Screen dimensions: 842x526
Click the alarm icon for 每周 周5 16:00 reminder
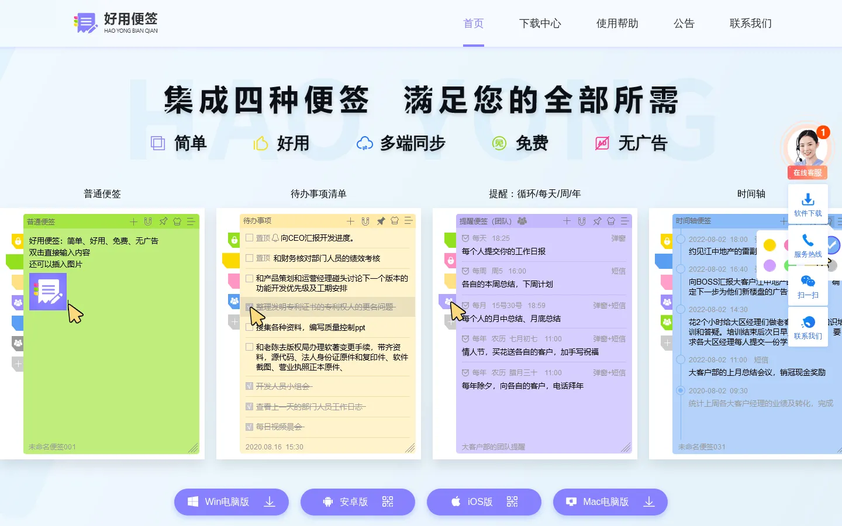click(x=465, y=271)
